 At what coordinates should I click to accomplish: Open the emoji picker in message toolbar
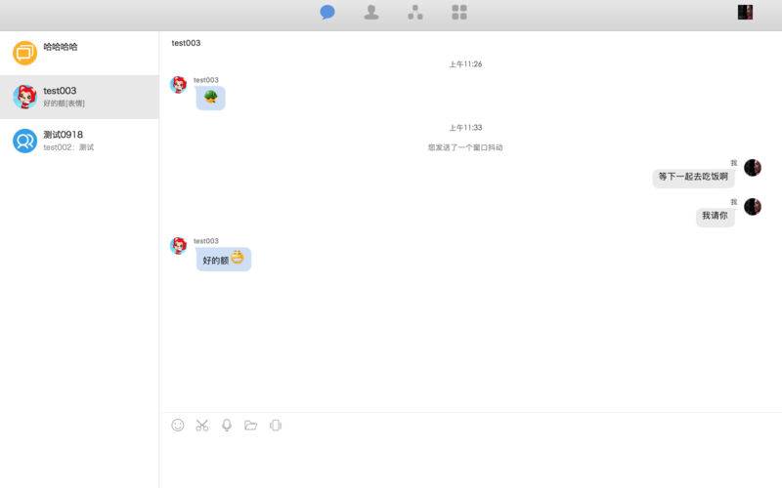click(178, 426)
